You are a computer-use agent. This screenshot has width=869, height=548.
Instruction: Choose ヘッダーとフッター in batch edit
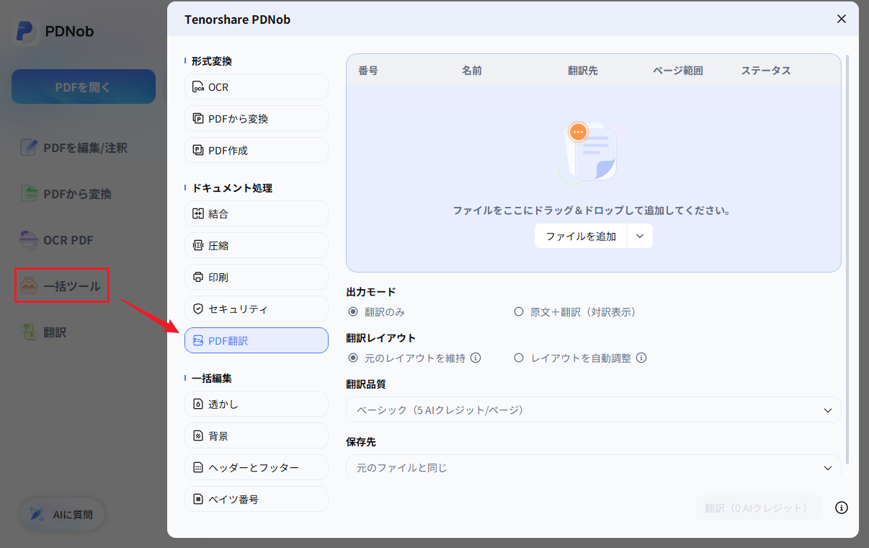click(257, 468)
